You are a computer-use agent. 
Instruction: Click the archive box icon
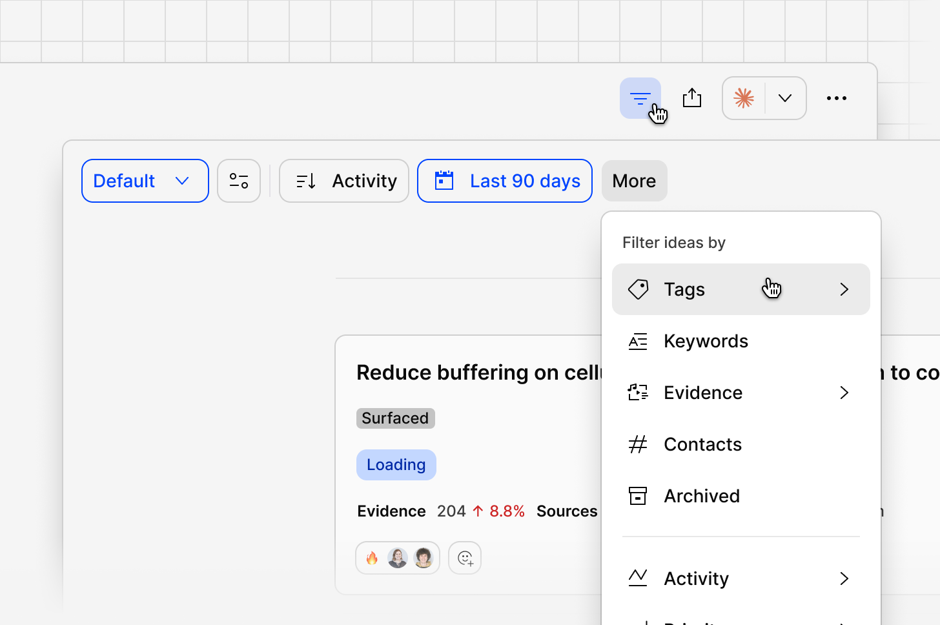638,496
